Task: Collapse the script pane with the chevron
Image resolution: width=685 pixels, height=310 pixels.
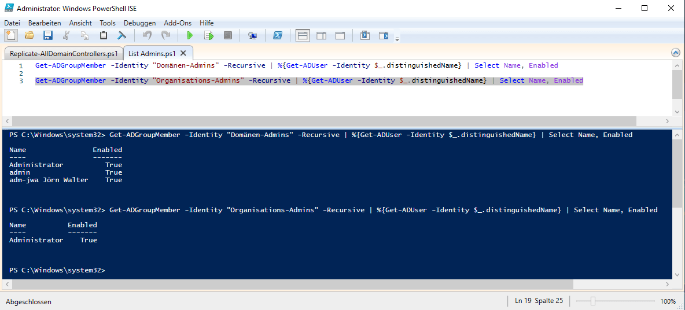Action: 675,53
